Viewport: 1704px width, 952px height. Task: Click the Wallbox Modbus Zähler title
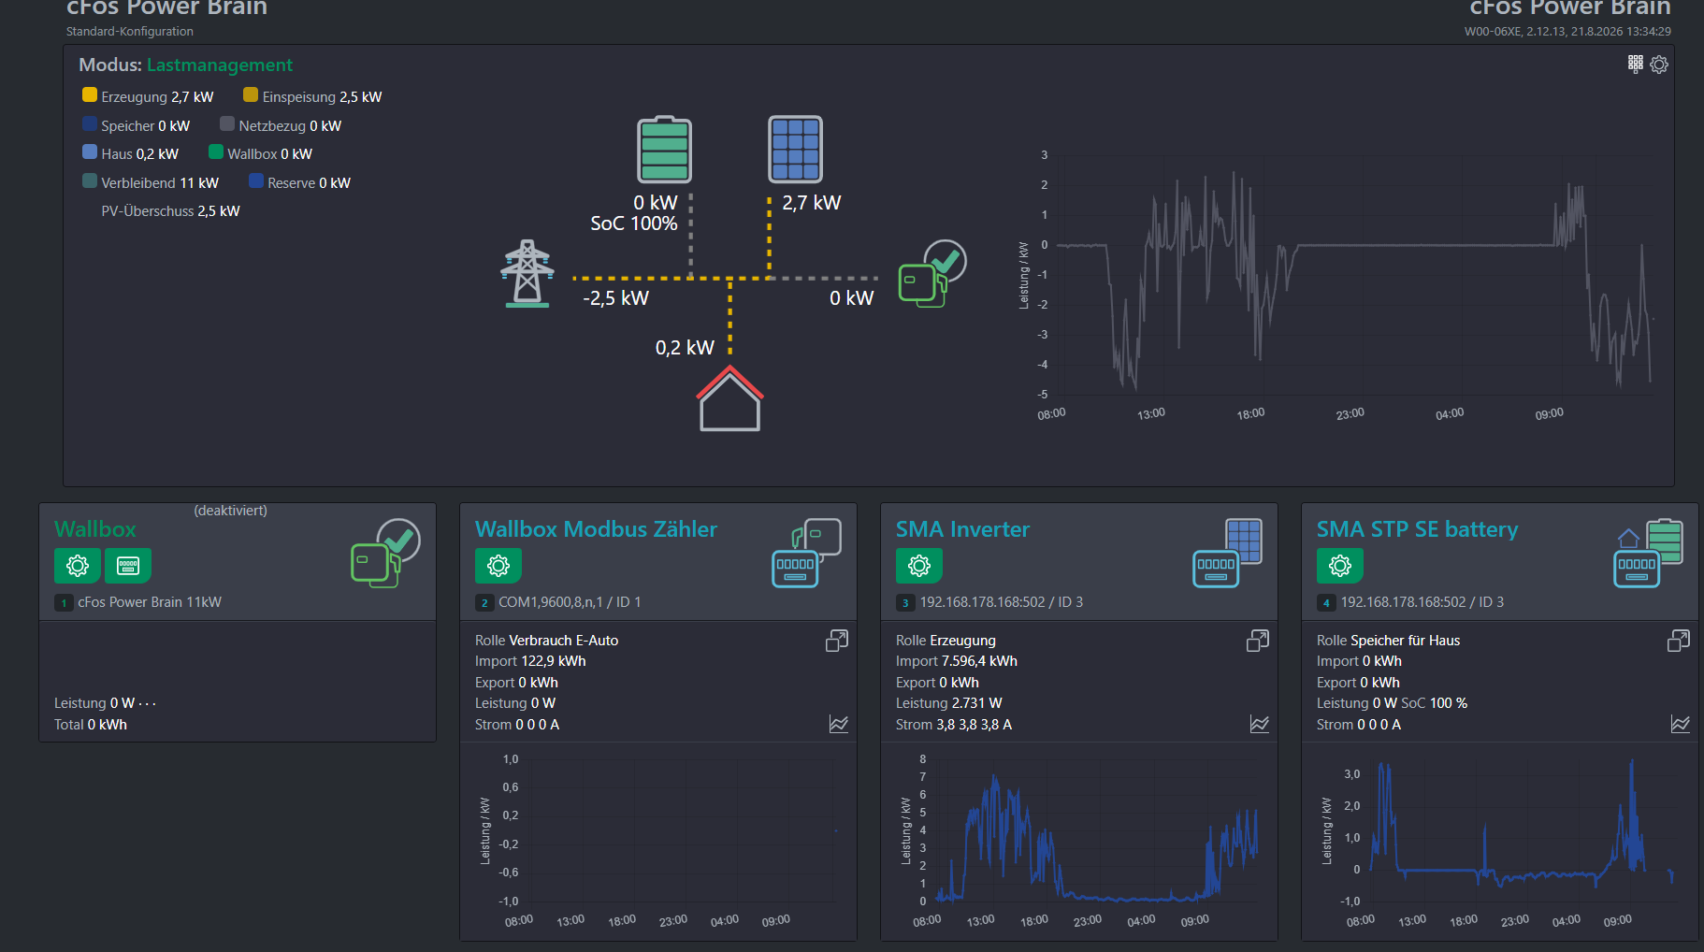pyautogui.click(x=596, y=529)
